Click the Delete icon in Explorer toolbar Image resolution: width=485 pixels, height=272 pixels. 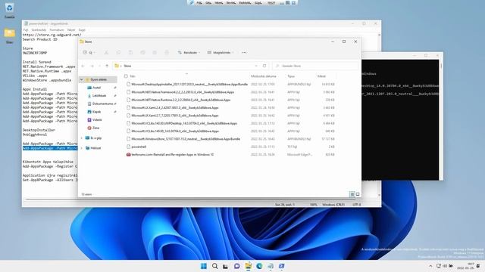pos(167,53)
